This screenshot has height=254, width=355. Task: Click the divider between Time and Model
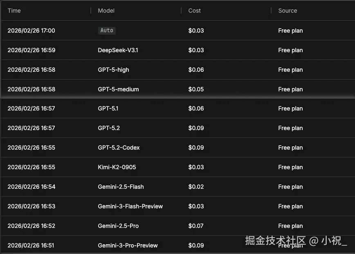click(x=91, y=11)
